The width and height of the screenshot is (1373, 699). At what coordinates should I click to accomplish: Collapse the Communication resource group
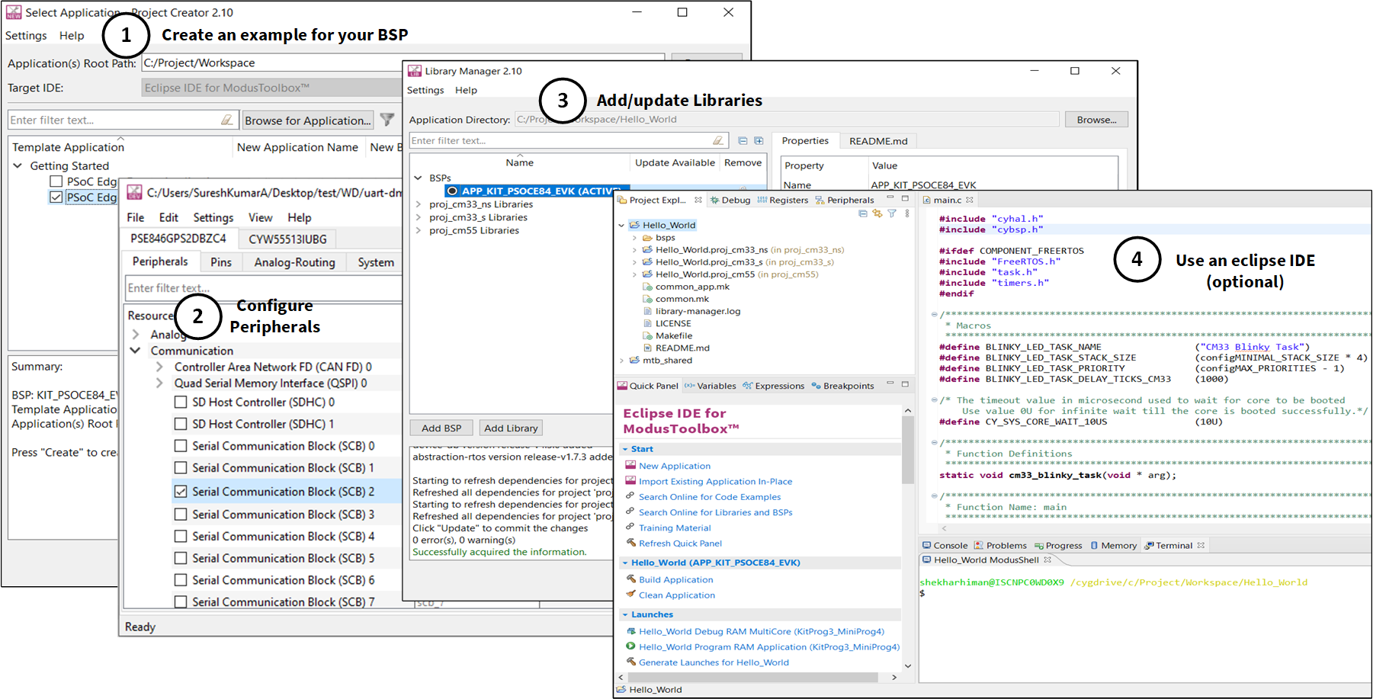136,351
